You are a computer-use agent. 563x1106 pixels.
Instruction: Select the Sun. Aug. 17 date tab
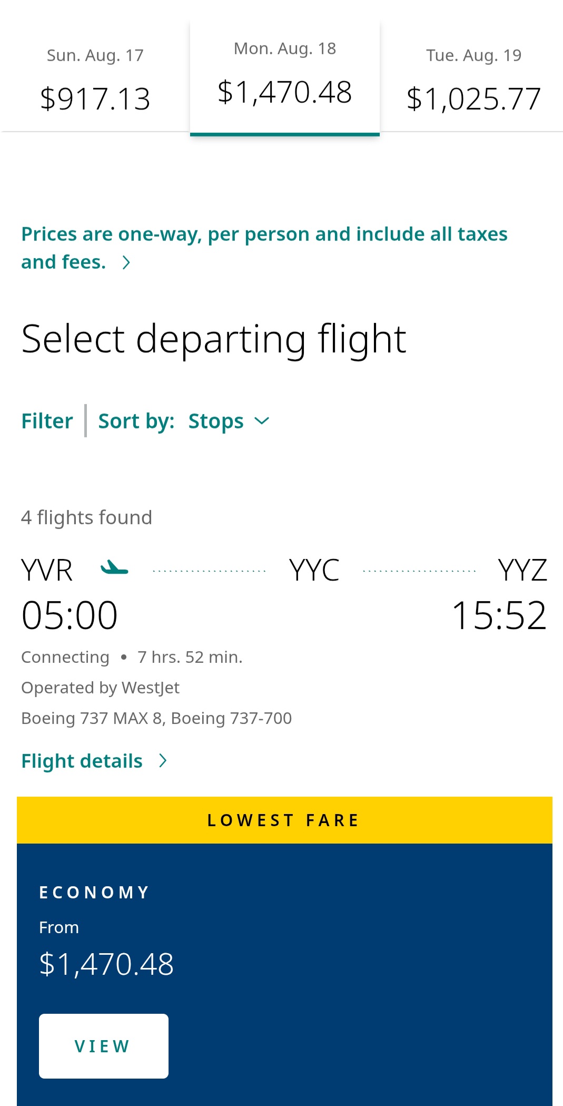(95, 79)
